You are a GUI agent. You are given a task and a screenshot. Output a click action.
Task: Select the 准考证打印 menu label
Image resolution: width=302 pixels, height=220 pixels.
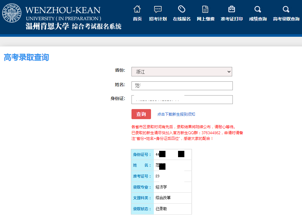coord(232,19)
